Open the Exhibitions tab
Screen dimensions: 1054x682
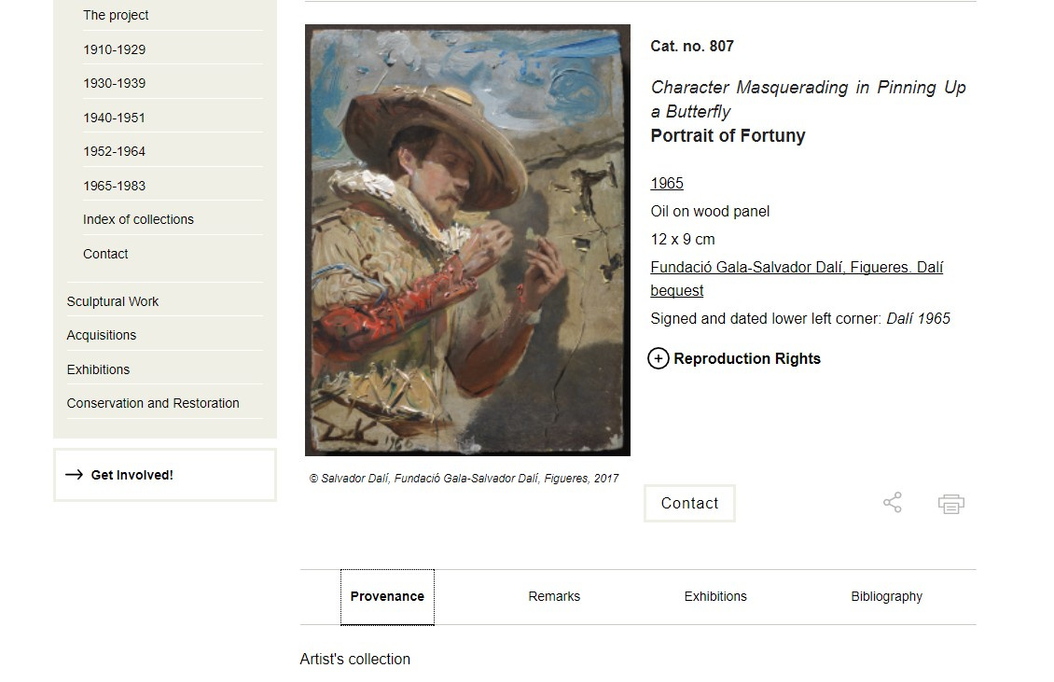[x=715, y=596]
